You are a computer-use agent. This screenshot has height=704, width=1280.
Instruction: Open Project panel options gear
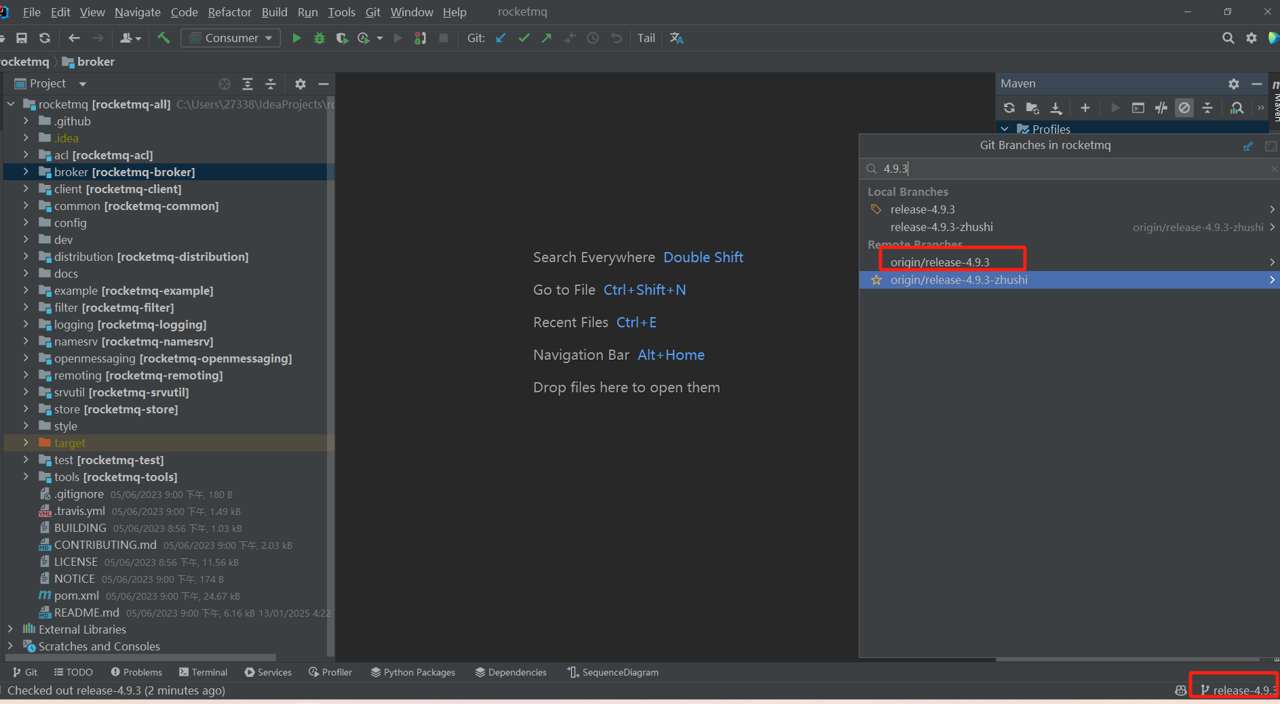(x=300, y=83)
